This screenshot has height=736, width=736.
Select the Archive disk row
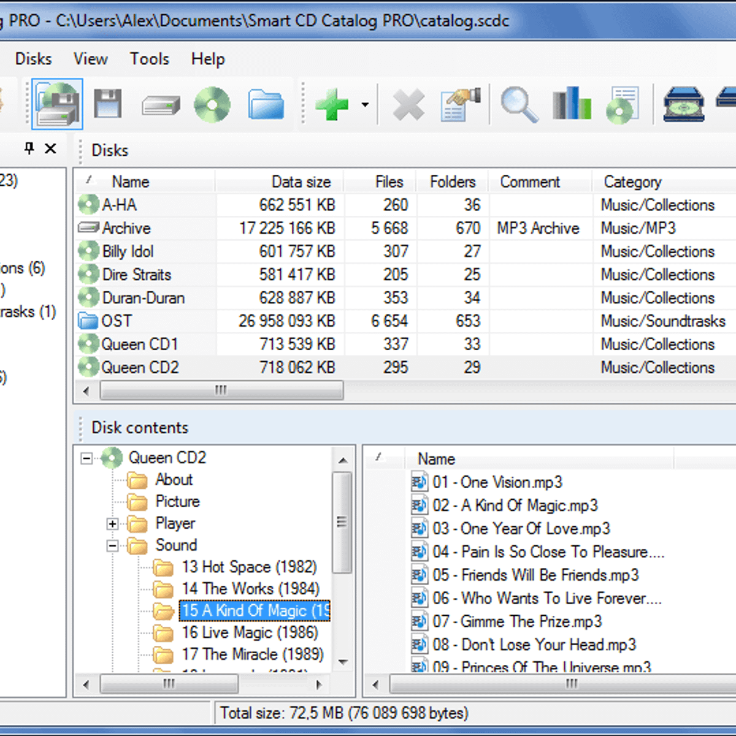click(127, 228)
